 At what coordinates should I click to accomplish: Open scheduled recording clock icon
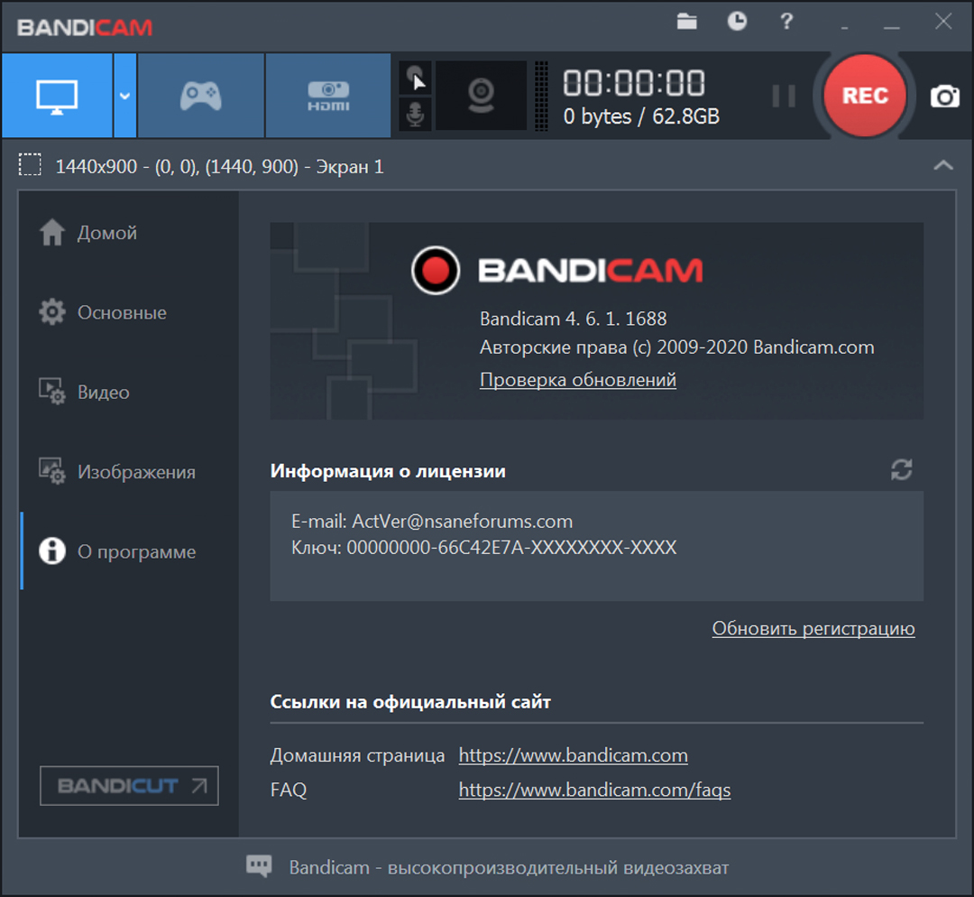pyautogui.click(x=737, y=22)
